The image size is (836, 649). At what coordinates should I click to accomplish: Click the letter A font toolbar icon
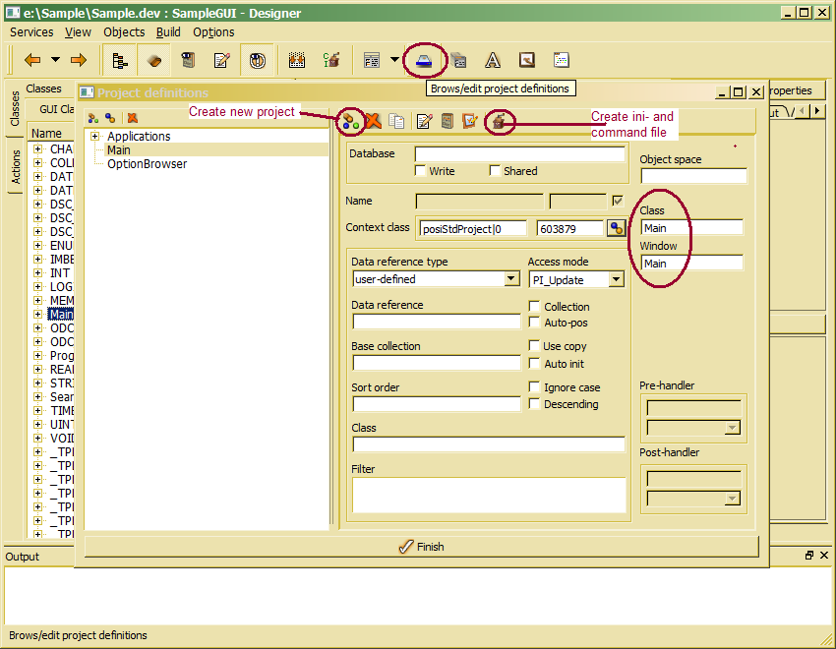pyautogui.click(x=493, y=60)
